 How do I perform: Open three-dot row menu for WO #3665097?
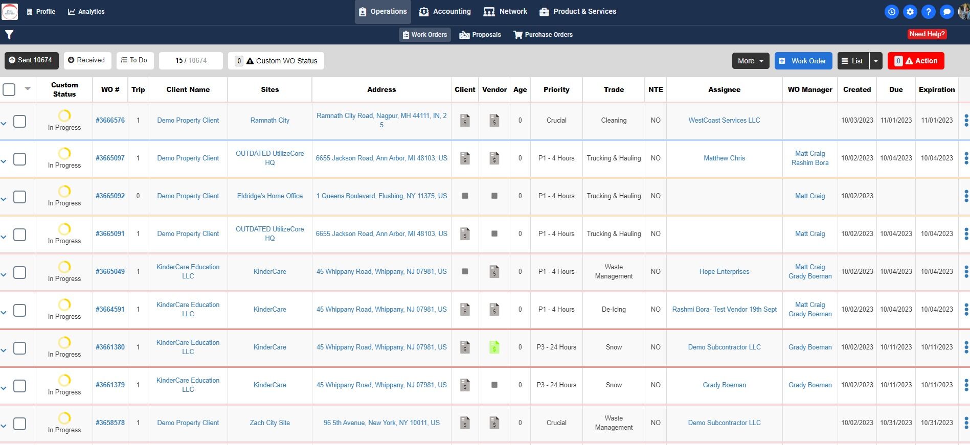click(x=965, y=158)
